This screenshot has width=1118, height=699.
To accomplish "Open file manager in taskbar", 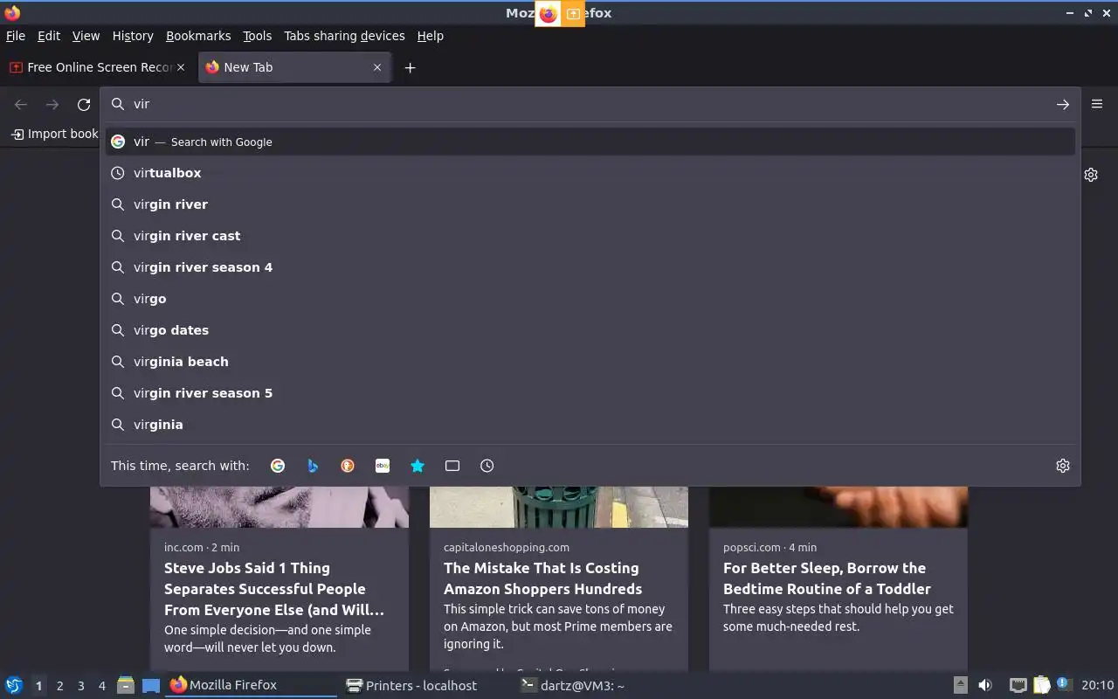I will pos(126,685).
